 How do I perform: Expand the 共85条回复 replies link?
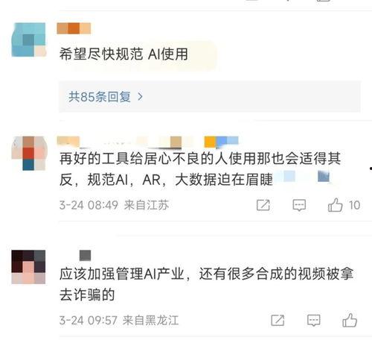(106, 97)
